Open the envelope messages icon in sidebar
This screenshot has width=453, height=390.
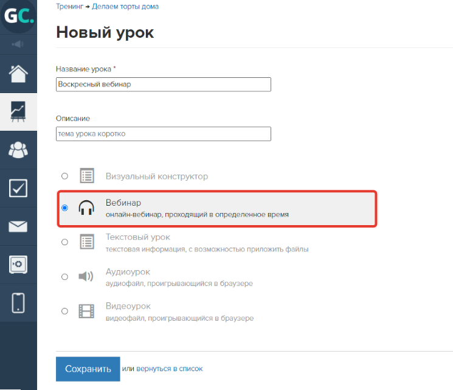point(18,227)
